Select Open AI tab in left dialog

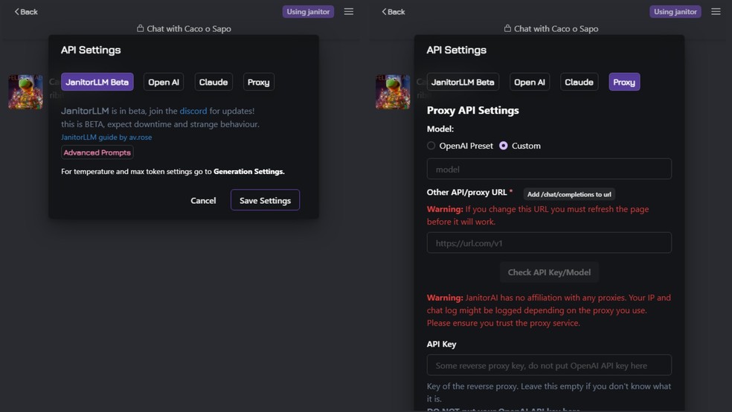tap(164, 82)
